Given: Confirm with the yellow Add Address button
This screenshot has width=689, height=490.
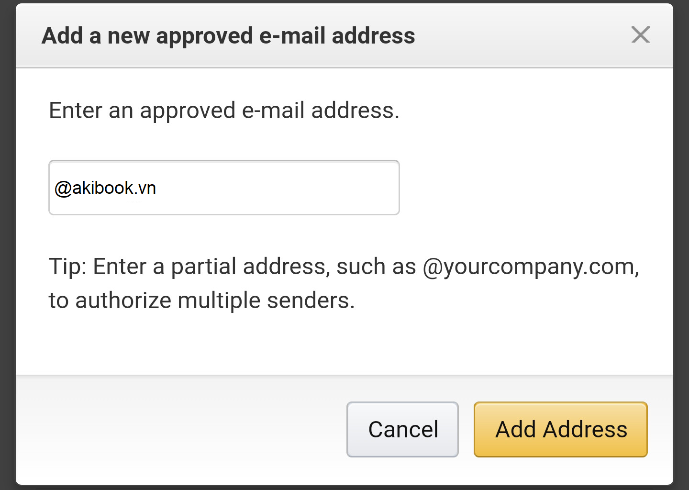Looking at the screenshot, I should [560, 429].
